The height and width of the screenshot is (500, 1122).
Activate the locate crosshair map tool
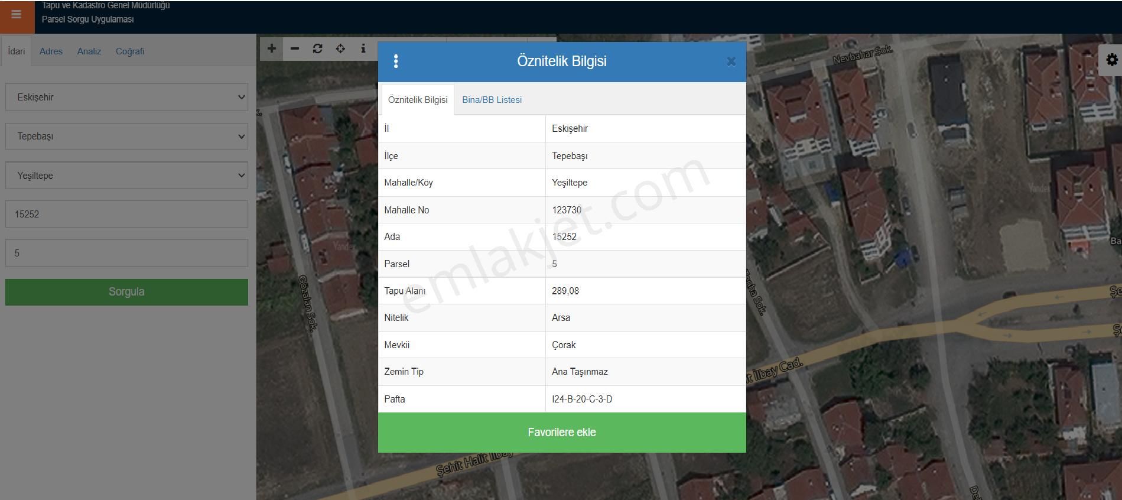(340, 48)
